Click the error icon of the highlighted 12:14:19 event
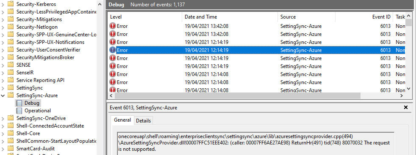Image resolution: width=416 pixels, height=155 pixels. click(x=113, y=50)
